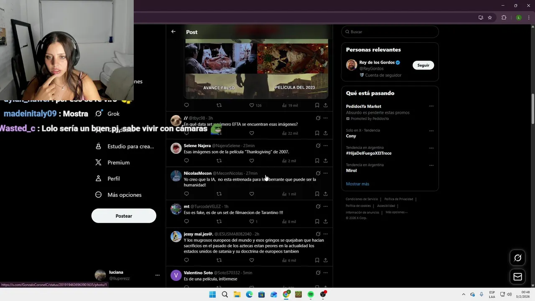Share mt @TurcodeVELEZ's reply
This screenshot has width=535, height=301.
point(326,222)
